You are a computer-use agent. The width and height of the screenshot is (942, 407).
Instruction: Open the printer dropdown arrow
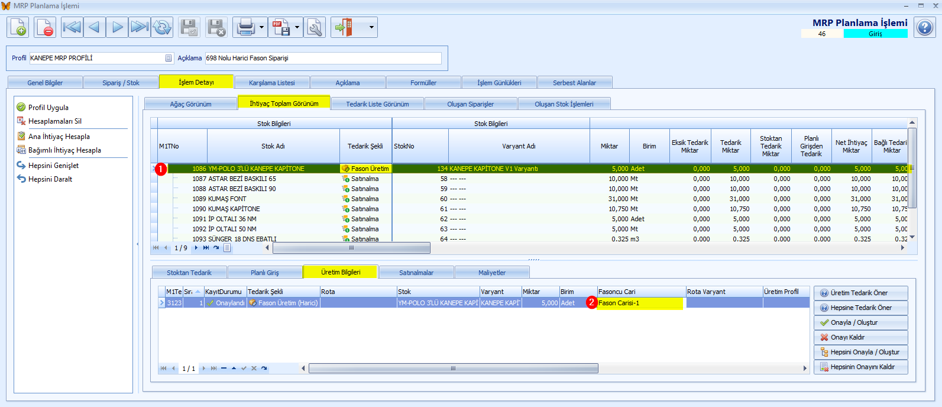coord(261,27)
